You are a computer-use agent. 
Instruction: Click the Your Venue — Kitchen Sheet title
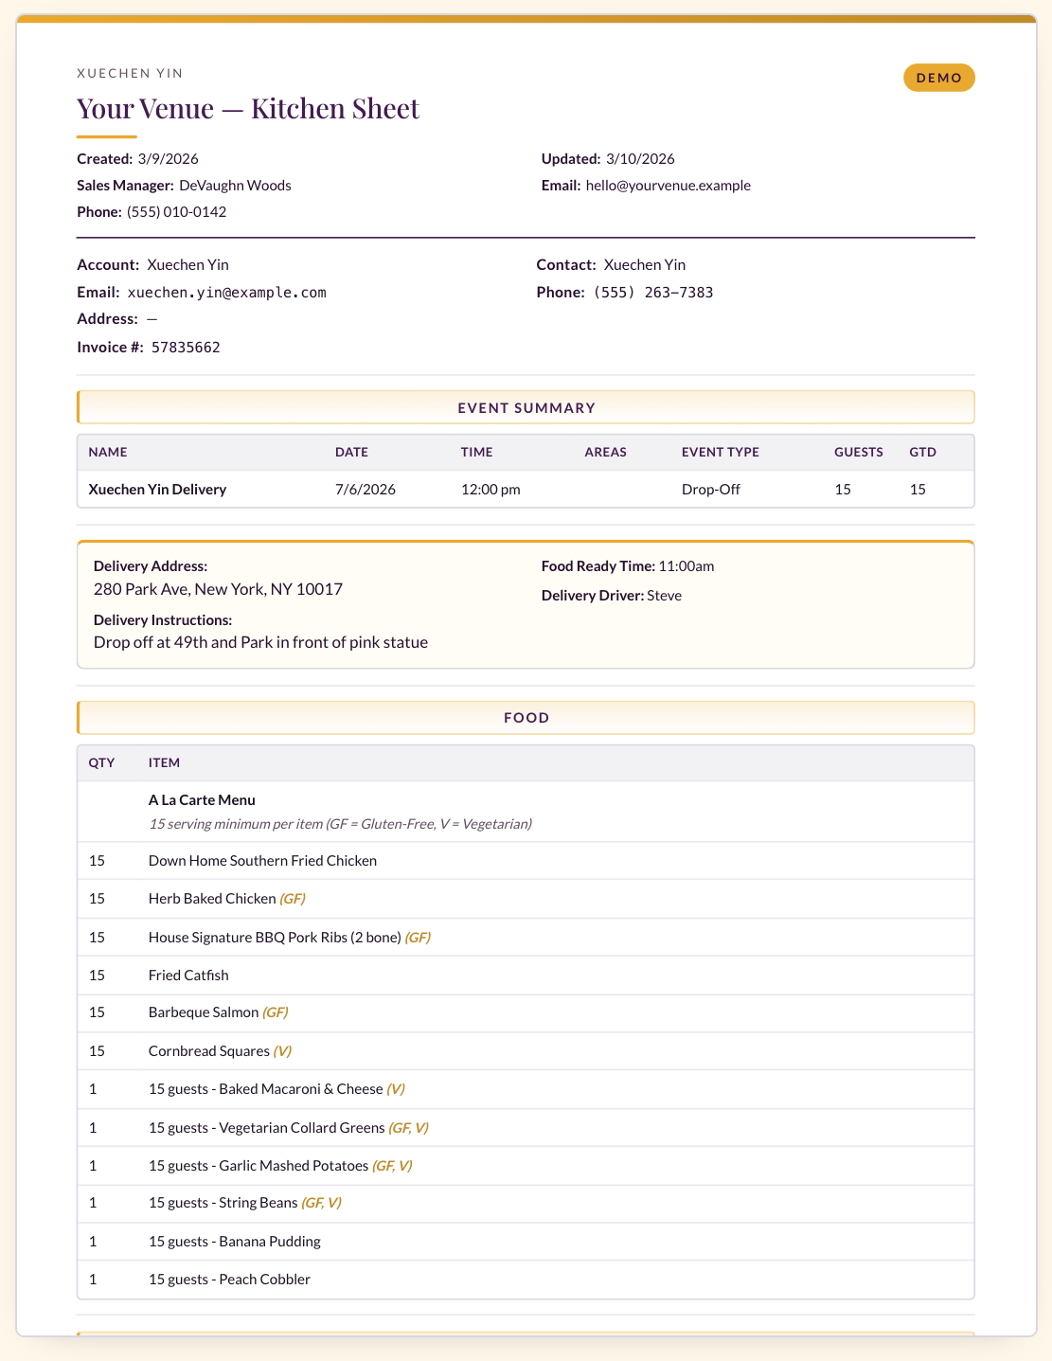tap(248, 108)
